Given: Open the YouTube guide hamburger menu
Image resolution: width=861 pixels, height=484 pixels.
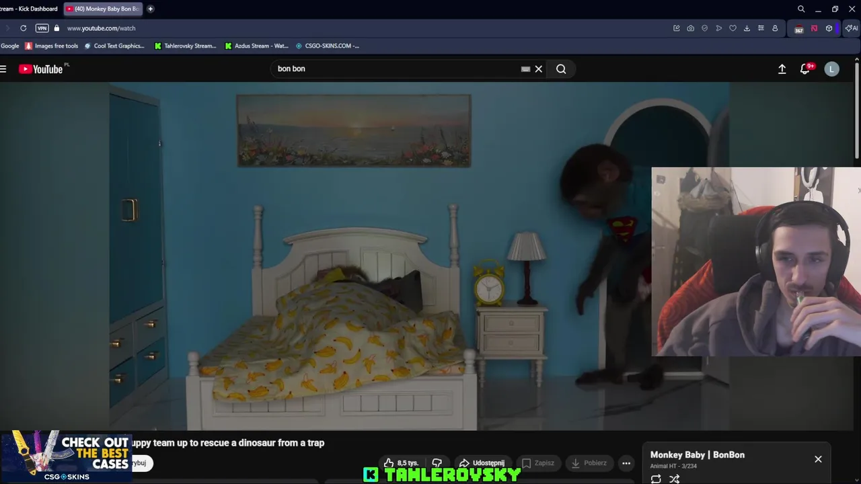Looking at the screenshot, I should (3, 69).
